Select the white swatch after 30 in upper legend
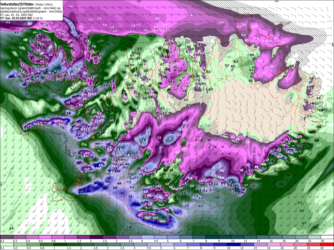The image size is (334, 250). point(327,237)
